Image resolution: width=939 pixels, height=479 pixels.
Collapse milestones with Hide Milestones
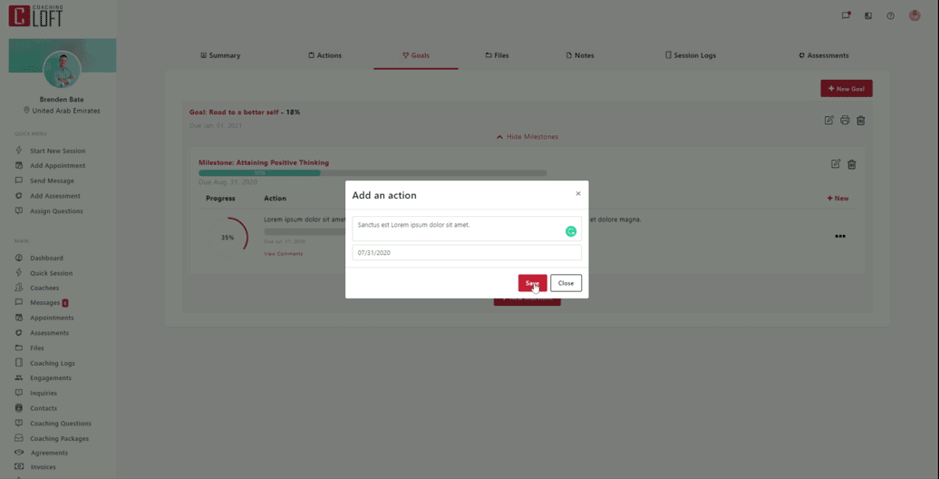pyautogui.click(x=527, y=137)
